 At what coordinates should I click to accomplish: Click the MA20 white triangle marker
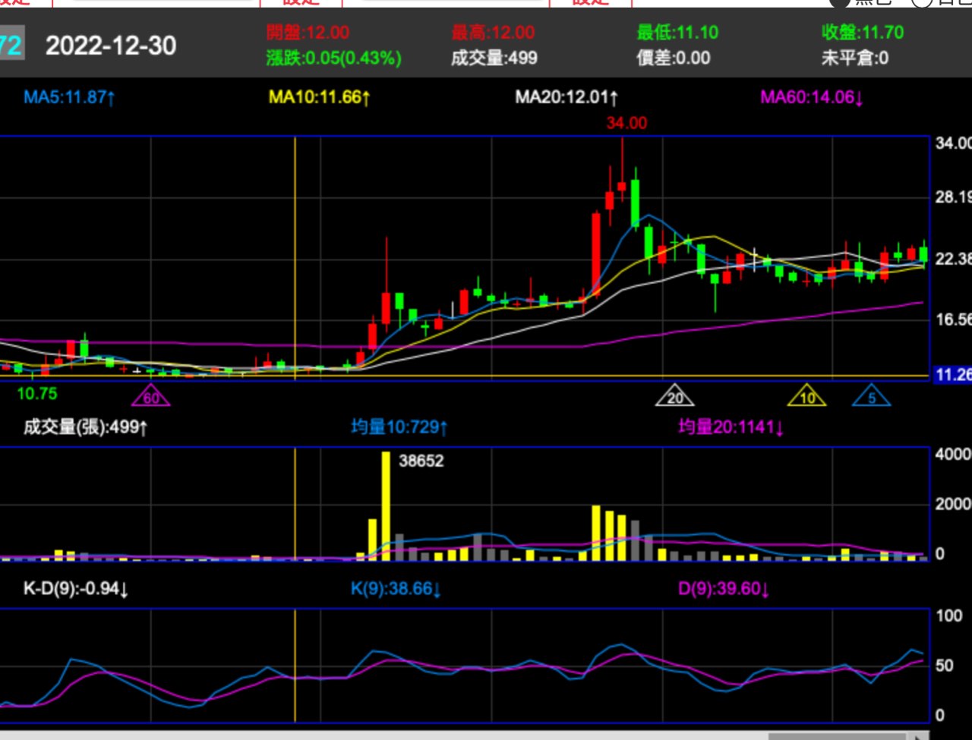(x=674, y=396)
